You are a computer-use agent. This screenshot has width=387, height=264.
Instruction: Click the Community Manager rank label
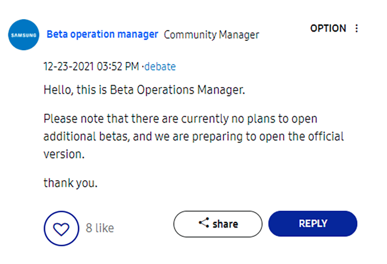(211, 35)
